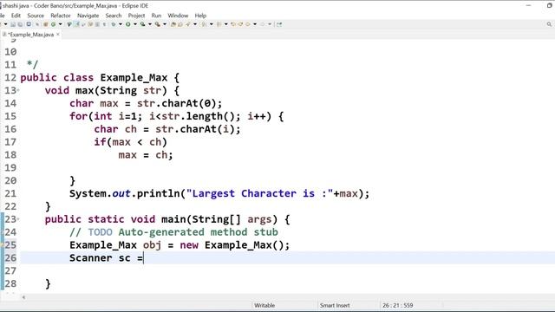Click 'args' parameter on line 23
Viewport: 555px width, 312px height.
[259, 219]
